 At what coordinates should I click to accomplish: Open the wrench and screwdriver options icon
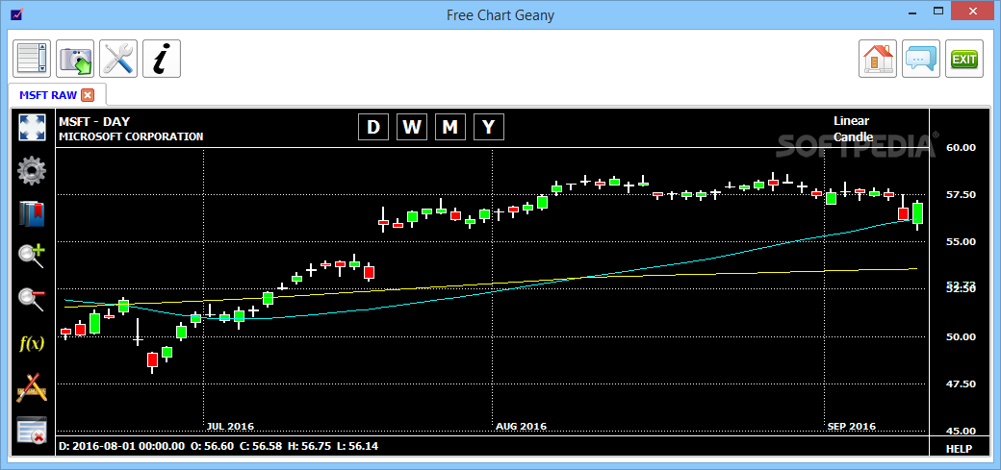coord(118,59)
